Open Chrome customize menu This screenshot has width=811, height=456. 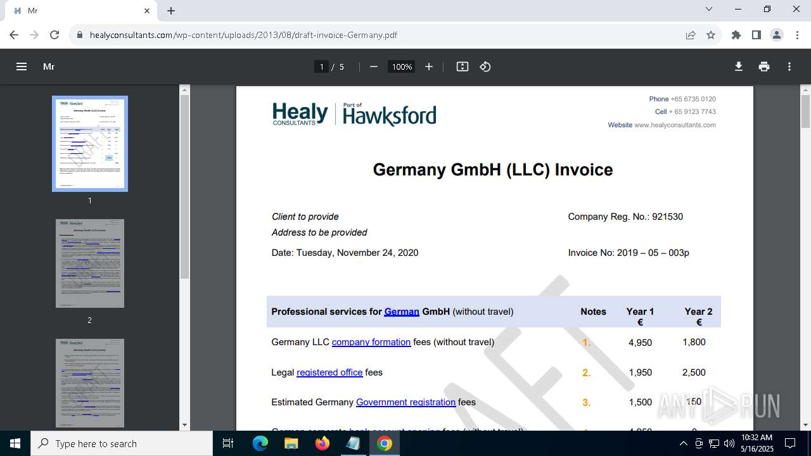coord(797,35)
